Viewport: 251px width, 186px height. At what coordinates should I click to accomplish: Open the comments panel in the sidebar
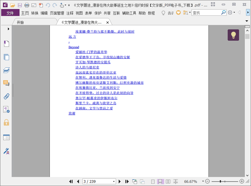tap(6, 83)
